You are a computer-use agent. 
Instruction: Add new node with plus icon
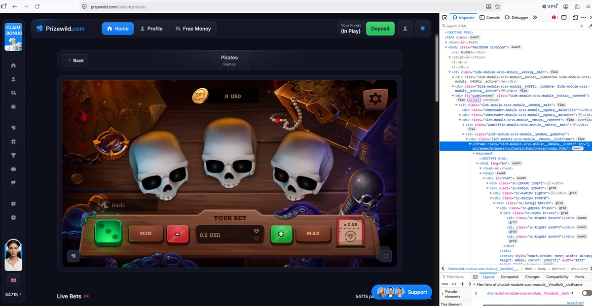coord(582,26)
